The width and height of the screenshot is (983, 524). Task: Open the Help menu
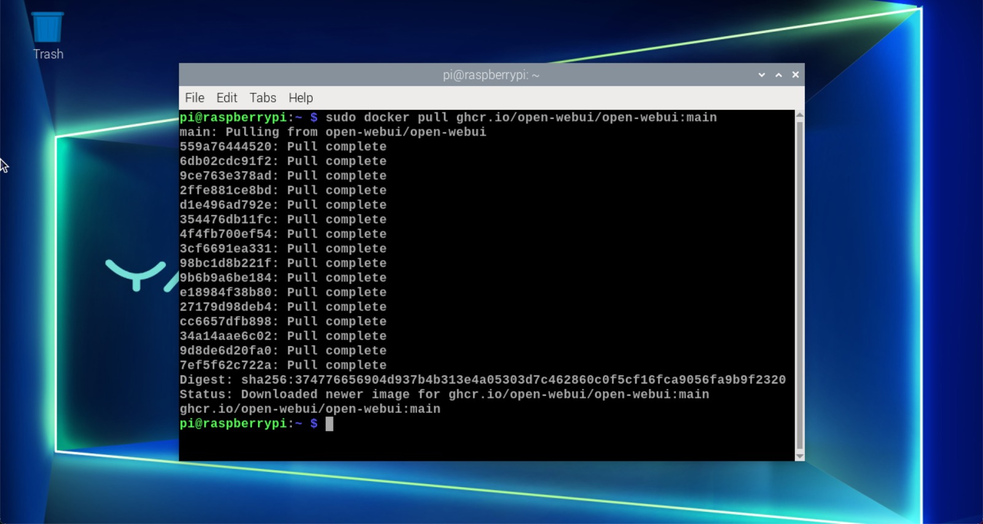[301, 98]
